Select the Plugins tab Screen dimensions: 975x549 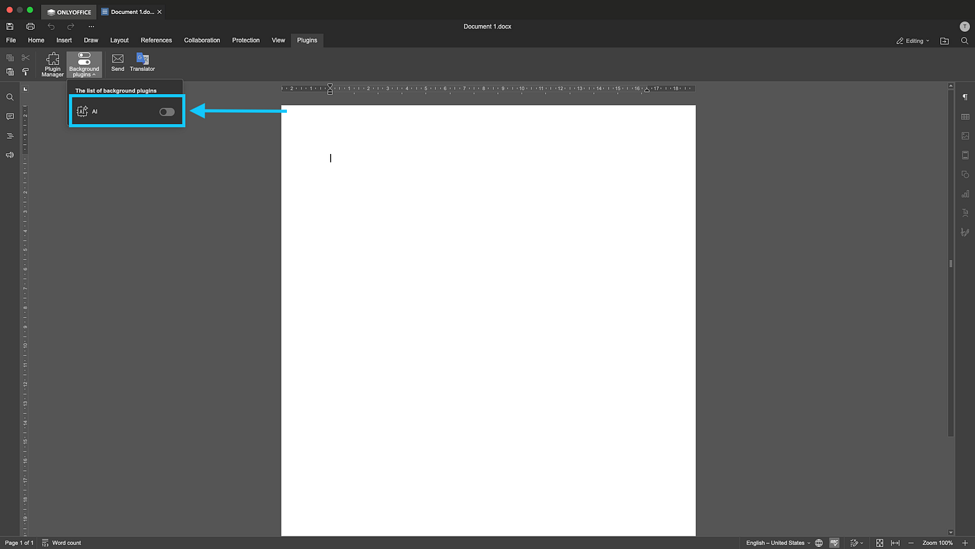tap(307, 40)
